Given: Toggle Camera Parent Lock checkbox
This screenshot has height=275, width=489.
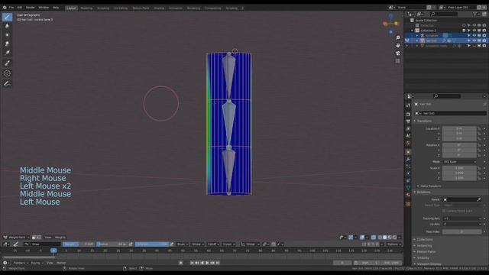Looking at the screenshot, I should tap(444, 211).
